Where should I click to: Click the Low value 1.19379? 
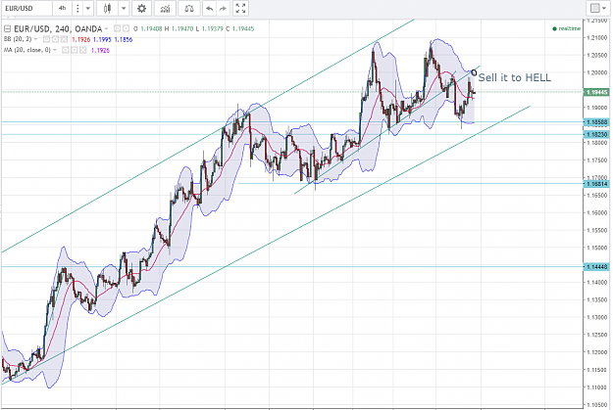coord(213,29)
